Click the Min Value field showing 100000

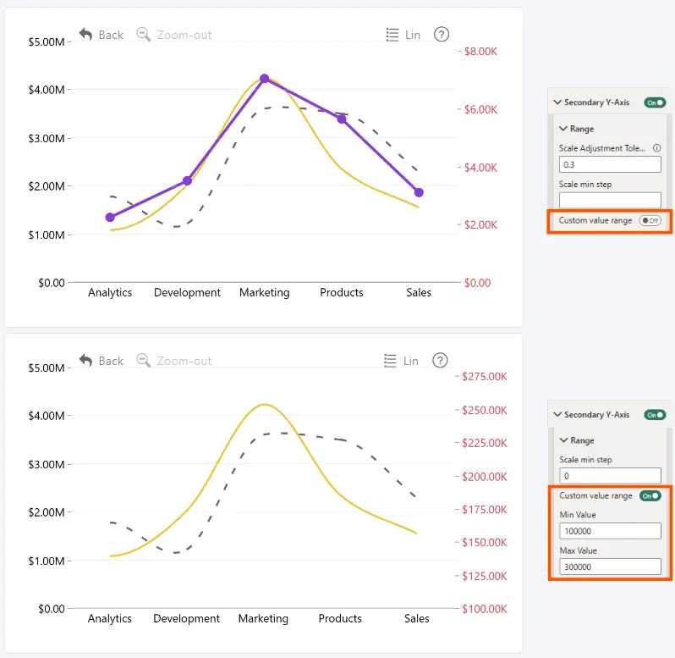(610, 531)
